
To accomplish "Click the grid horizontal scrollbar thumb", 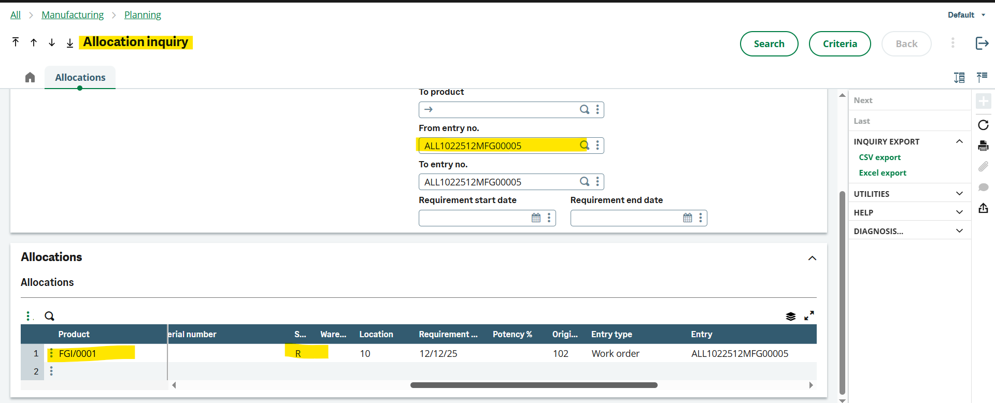I will point(534,385).
